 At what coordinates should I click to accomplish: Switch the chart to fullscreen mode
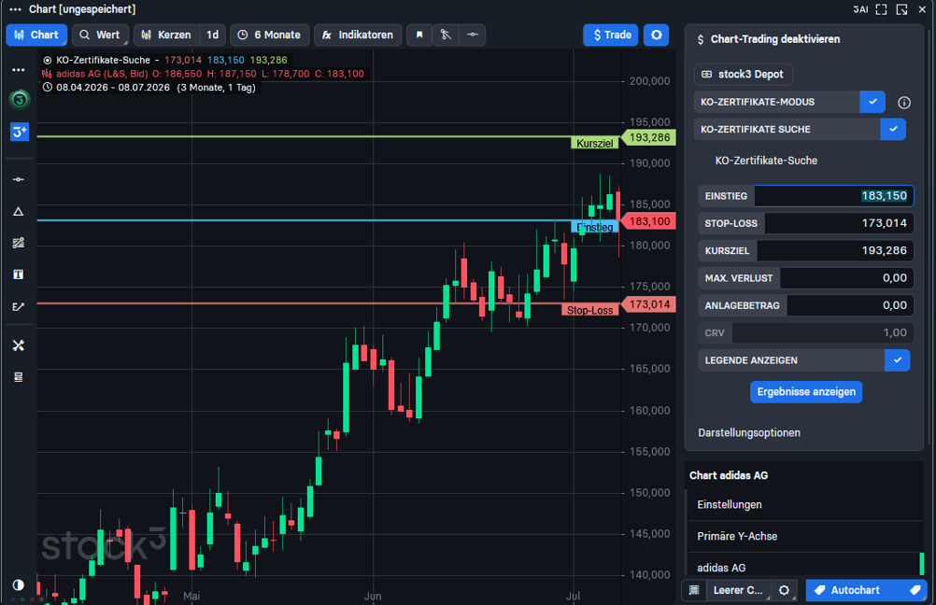(881, 9)
